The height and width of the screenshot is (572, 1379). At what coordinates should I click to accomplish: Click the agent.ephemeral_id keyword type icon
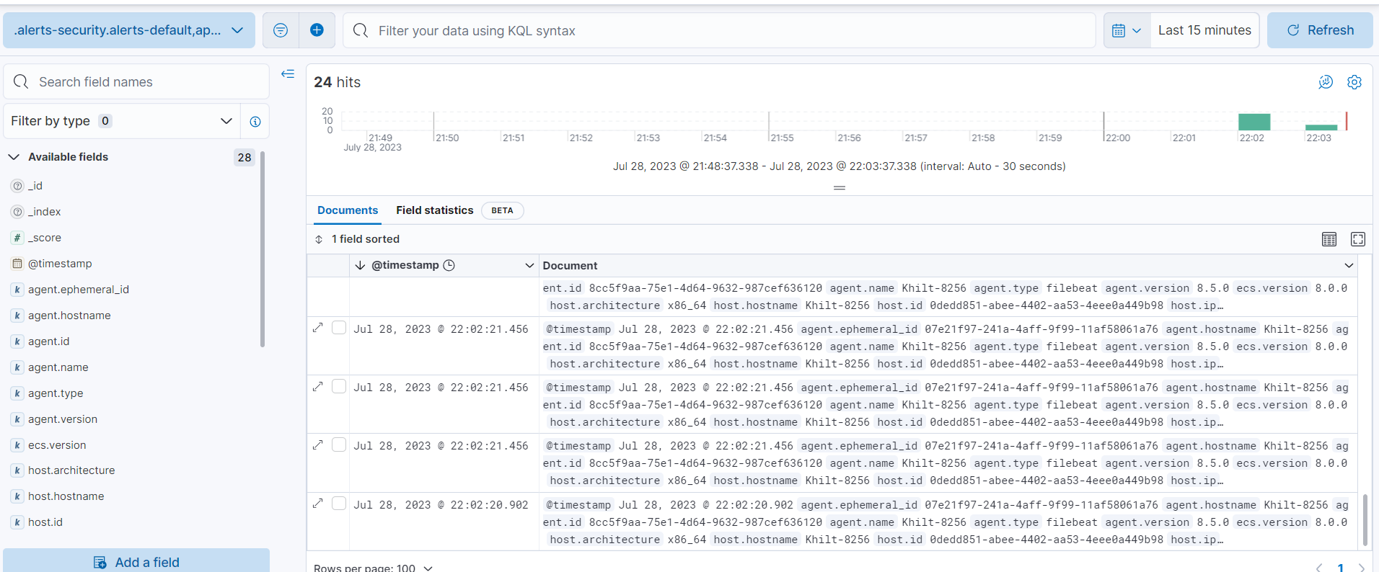coord(17,290)
